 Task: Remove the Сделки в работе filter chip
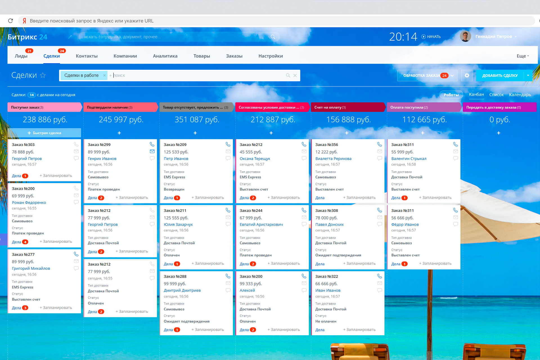pyautogui.click(x=104, y=75)
